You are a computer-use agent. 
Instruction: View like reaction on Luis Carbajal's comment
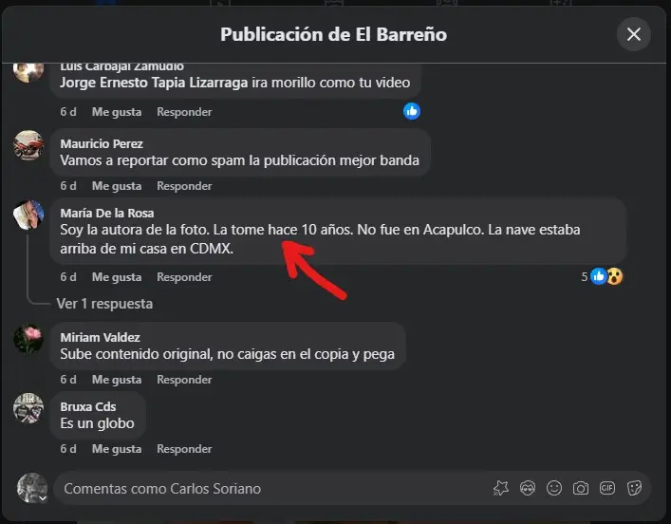tap(412, 111)
